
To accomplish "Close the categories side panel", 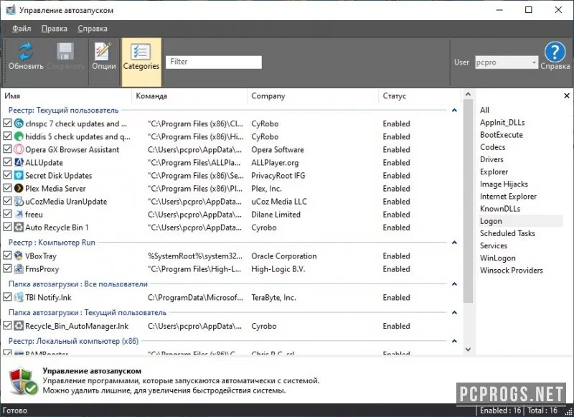I will click(x=567, y=95).
